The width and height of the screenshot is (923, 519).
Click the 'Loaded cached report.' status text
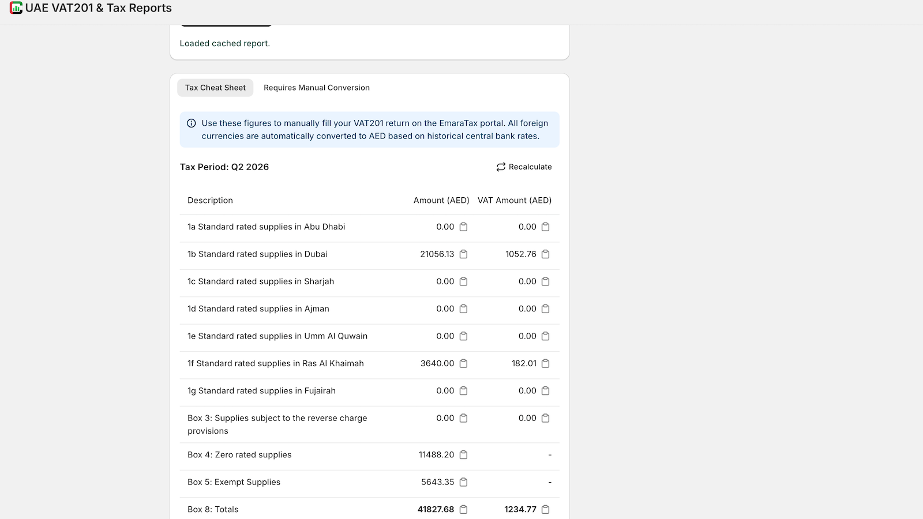coord(225,43)
